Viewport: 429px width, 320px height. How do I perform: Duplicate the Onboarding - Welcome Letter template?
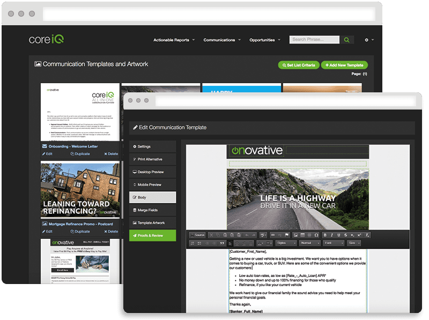coord(80,154)
